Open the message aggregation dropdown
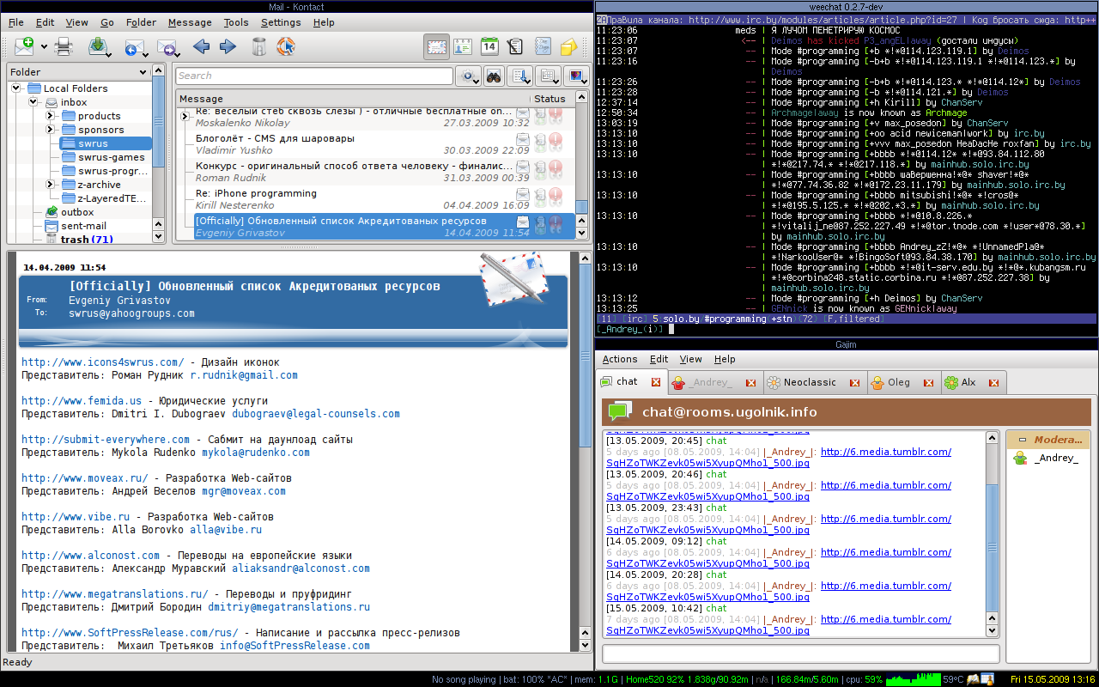The height and width of the screenshot is (687, 1099). [549, 76]
